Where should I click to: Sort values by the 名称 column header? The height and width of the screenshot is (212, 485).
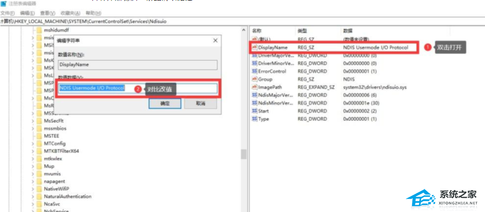pyautogui.click(x=257, y=31)
